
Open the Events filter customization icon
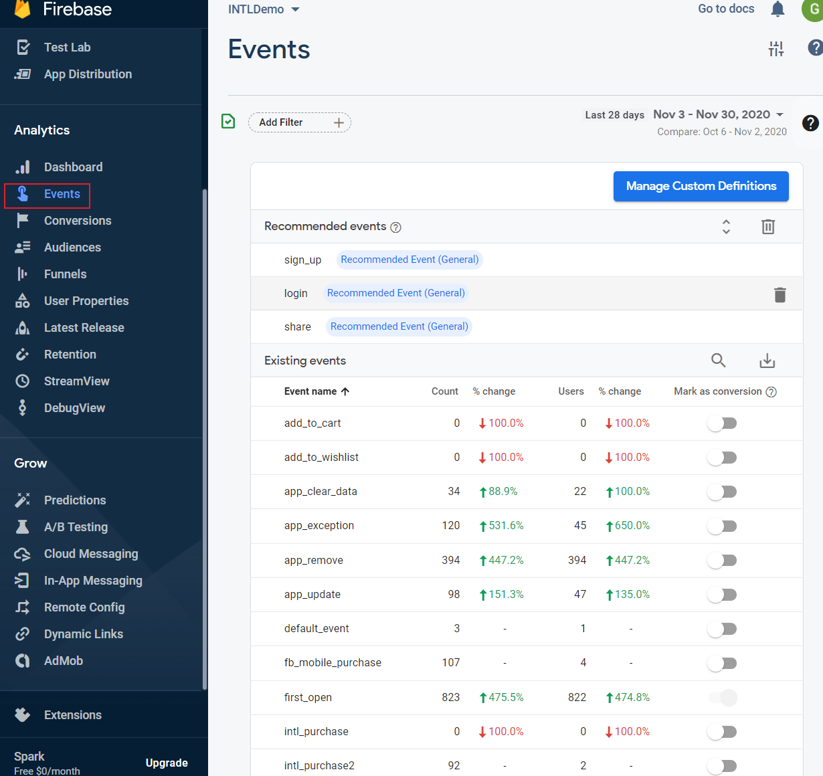(x=775, y=48)
